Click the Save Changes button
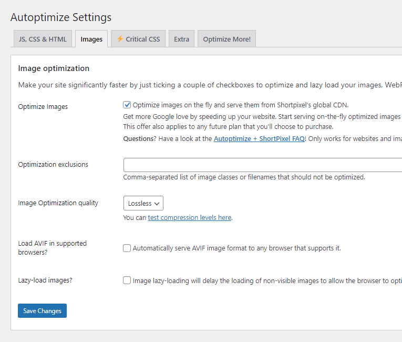This screenshot has height=342, width=402. (43, 310)
